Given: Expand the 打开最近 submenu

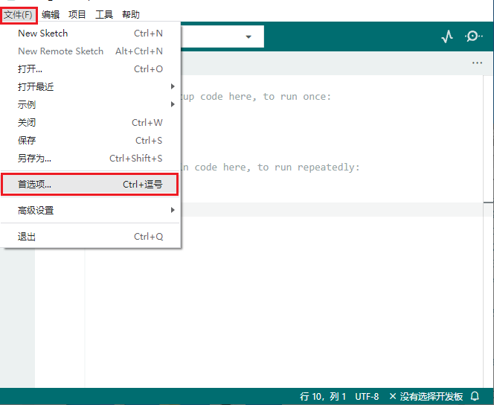Looking at the screenshot, I should pos(91,86).
